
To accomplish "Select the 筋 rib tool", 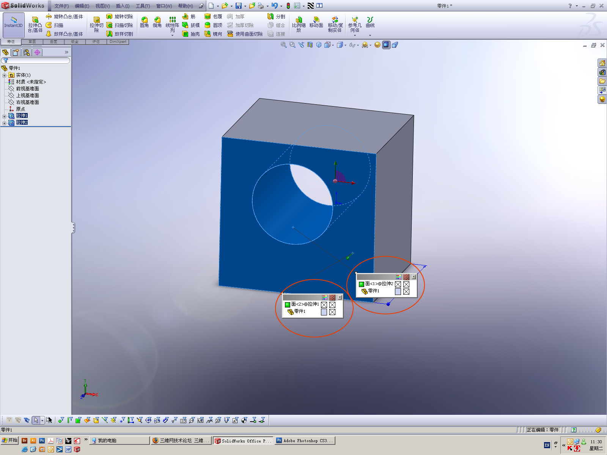I will 189,17.
